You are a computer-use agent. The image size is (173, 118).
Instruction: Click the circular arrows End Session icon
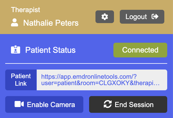(x=108, y=104)
